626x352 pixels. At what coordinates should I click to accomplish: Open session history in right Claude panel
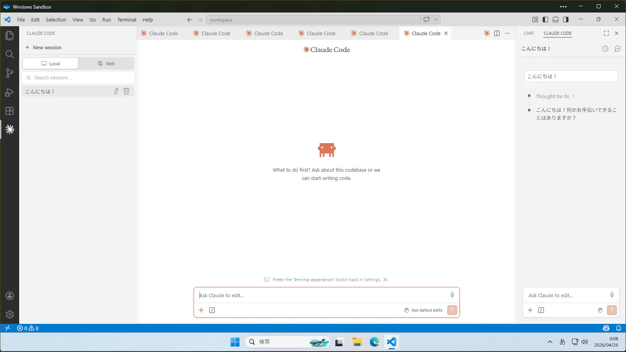(605, 48)
